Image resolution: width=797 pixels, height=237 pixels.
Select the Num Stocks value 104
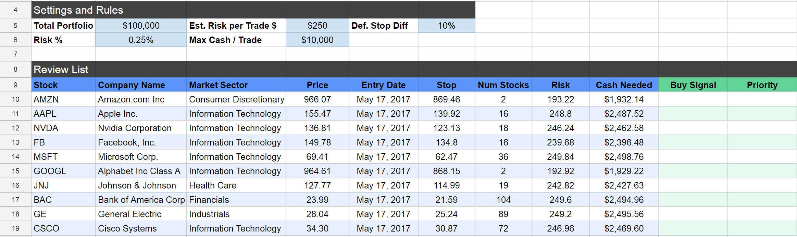coord(503,200)
